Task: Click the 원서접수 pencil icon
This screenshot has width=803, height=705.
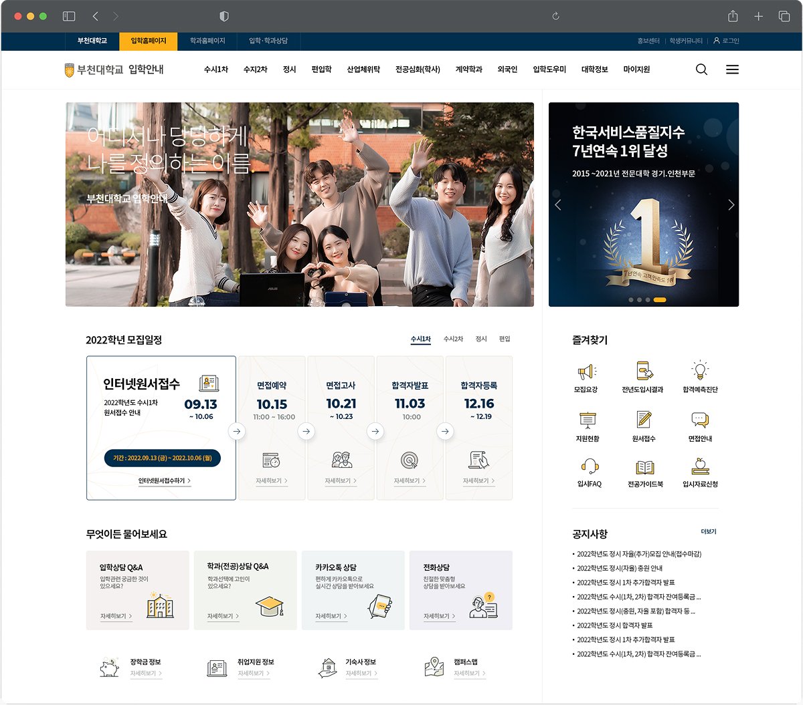Action: pos(644,419)
